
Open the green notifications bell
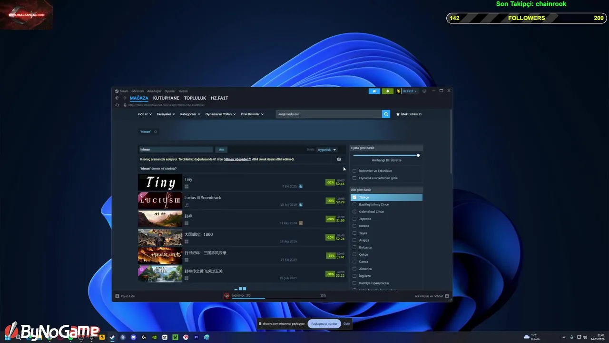coord(387,91)
